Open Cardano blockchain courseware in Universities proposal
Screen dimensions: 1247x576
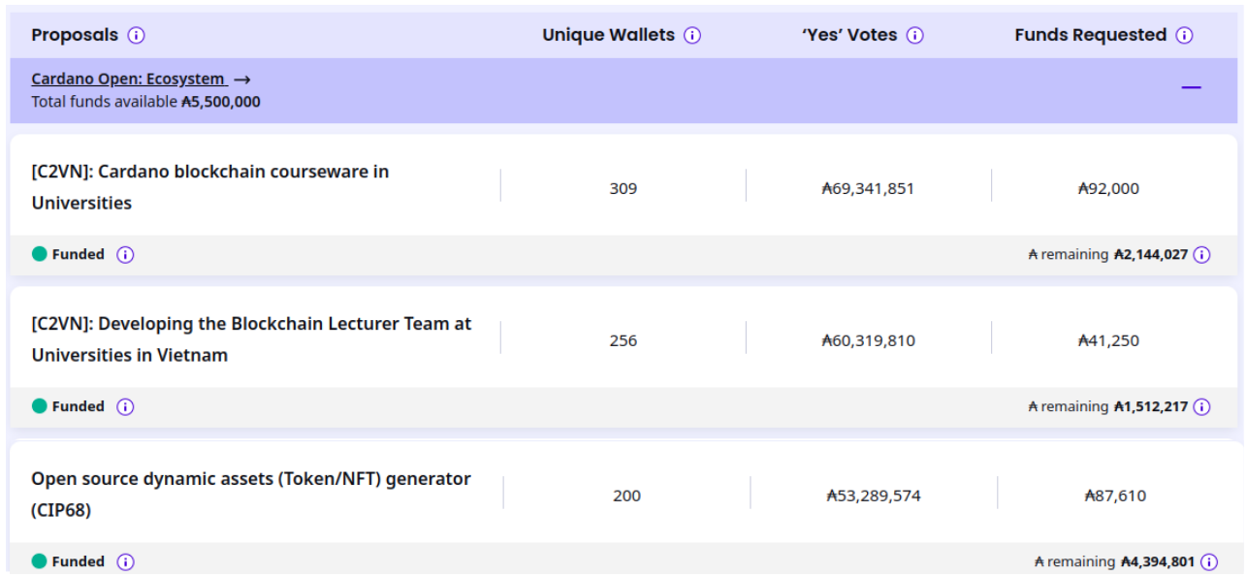click(x=210, y=187)
